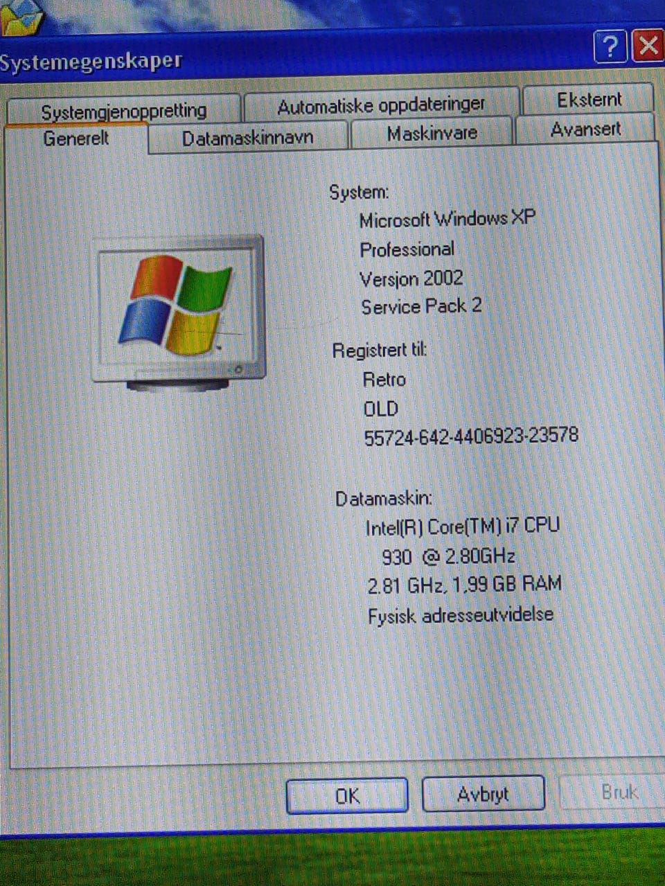Click the text Microsoft Windows XP
665x886 pixels.
click(x=447, y=220)
